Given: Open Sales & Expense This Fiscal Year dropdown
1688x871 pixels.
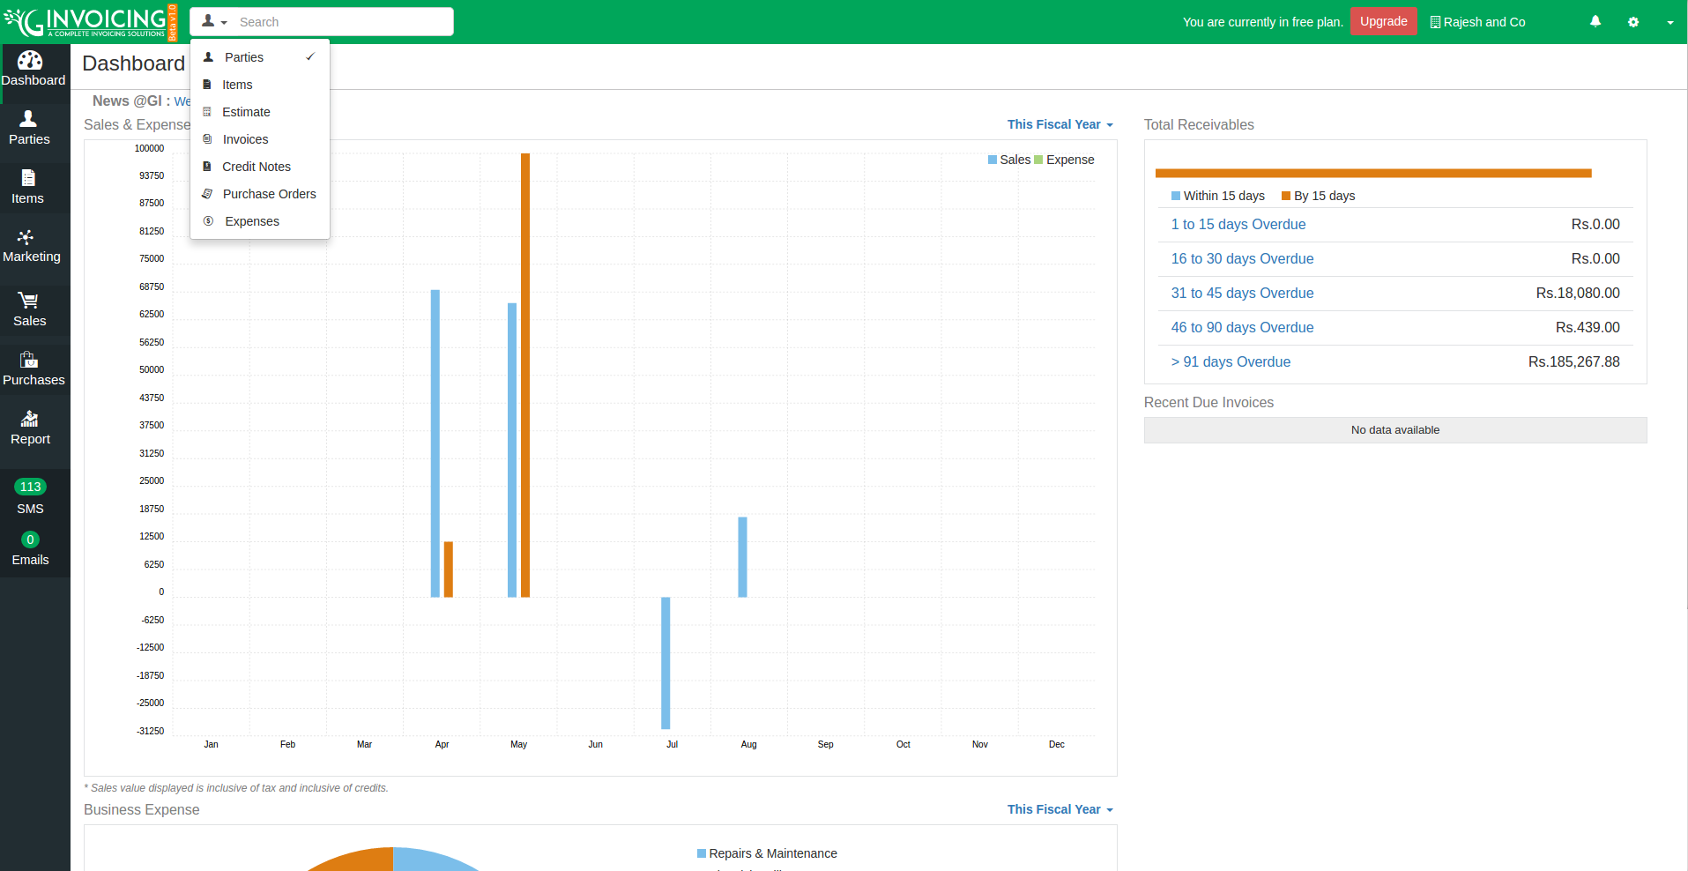Looking at the screenshot, I should (1060, 124).
